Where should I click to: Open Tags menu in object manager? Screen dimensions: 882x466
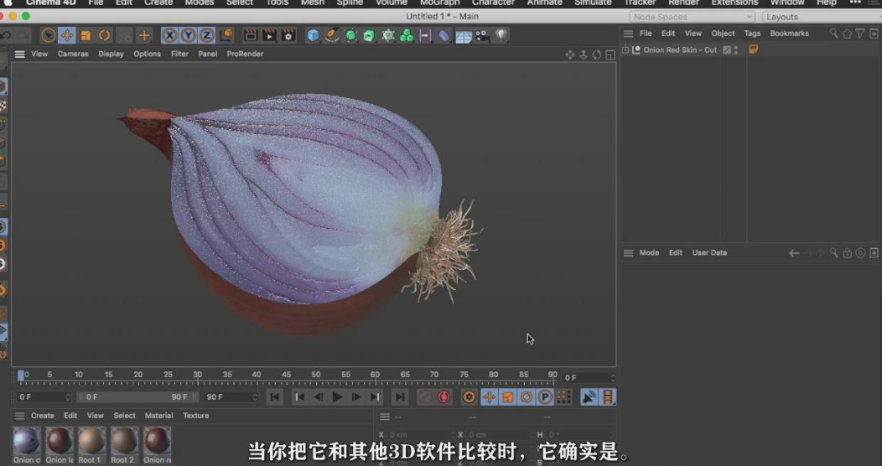pyautogui.click(x=752, y=34)
